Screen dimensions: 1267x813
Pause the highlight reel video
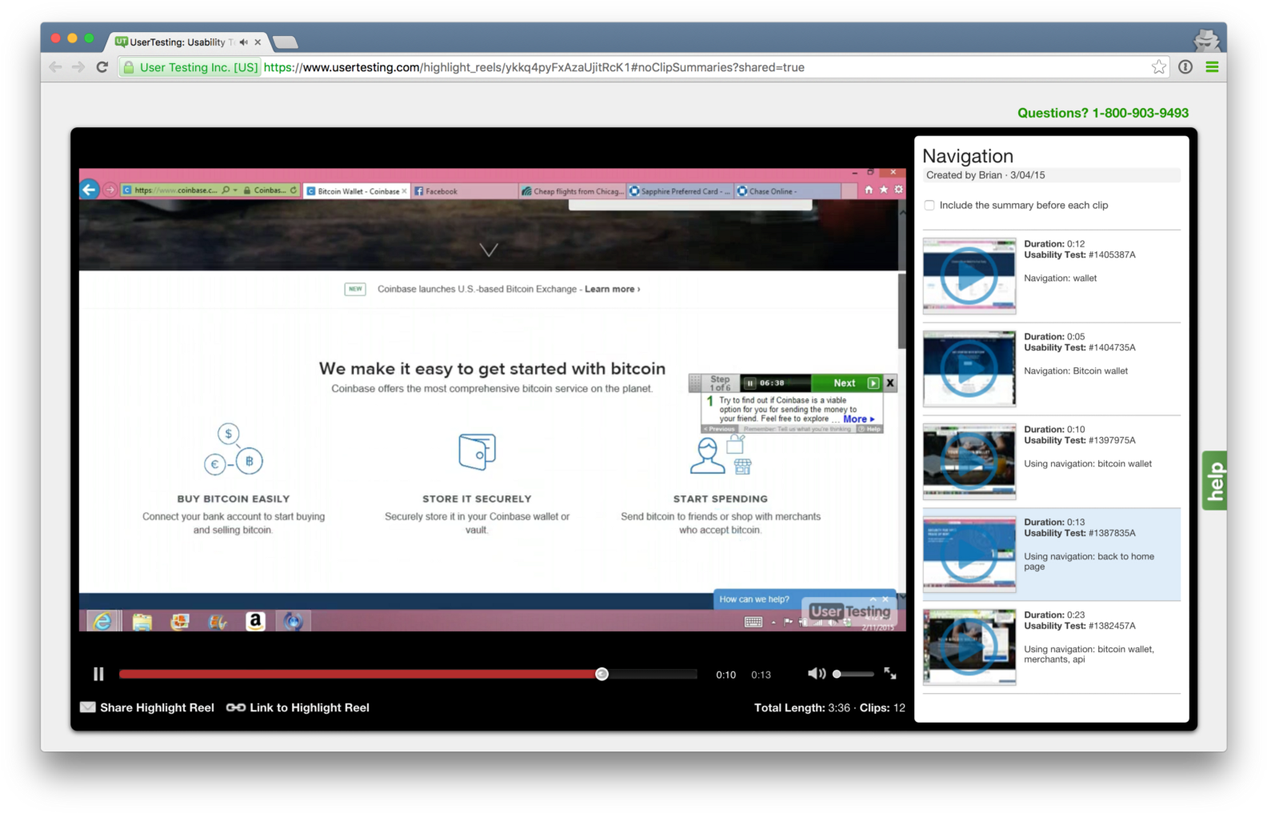(x=98, y=675)
